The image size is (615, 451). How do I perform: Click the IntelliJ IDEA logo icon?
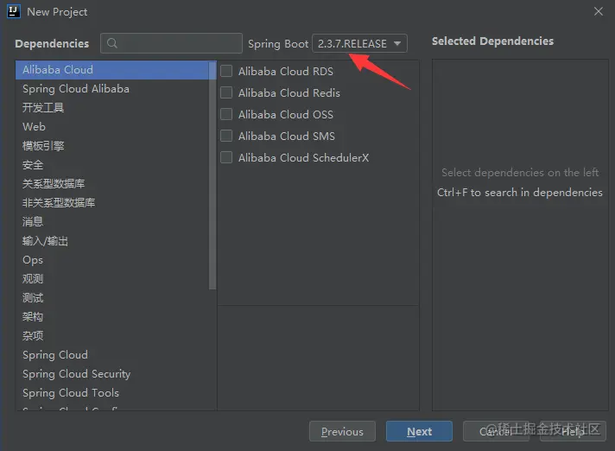pyautogui.click(x=13, y=11)
